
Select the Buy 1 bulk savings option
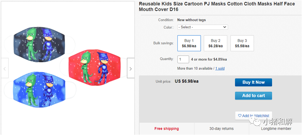coord(189,43)
